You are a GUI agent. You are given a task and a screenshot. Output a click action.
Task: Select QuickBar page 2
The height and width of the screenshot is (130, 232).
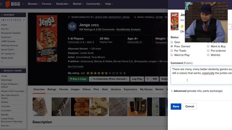[x=3, y=20]
